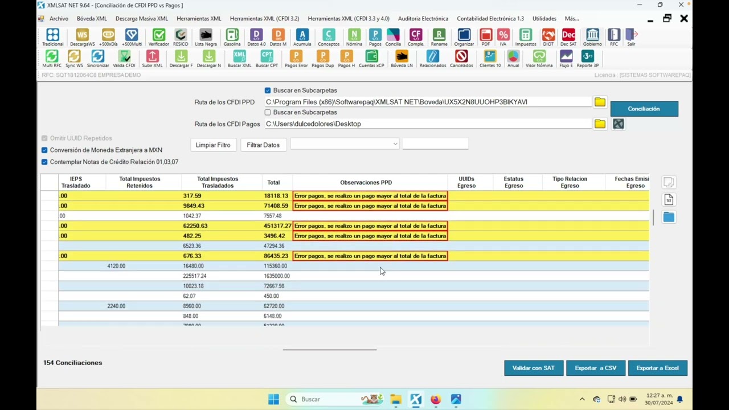Click the Ruta de los CFDI PPD path field

point(428,102)
